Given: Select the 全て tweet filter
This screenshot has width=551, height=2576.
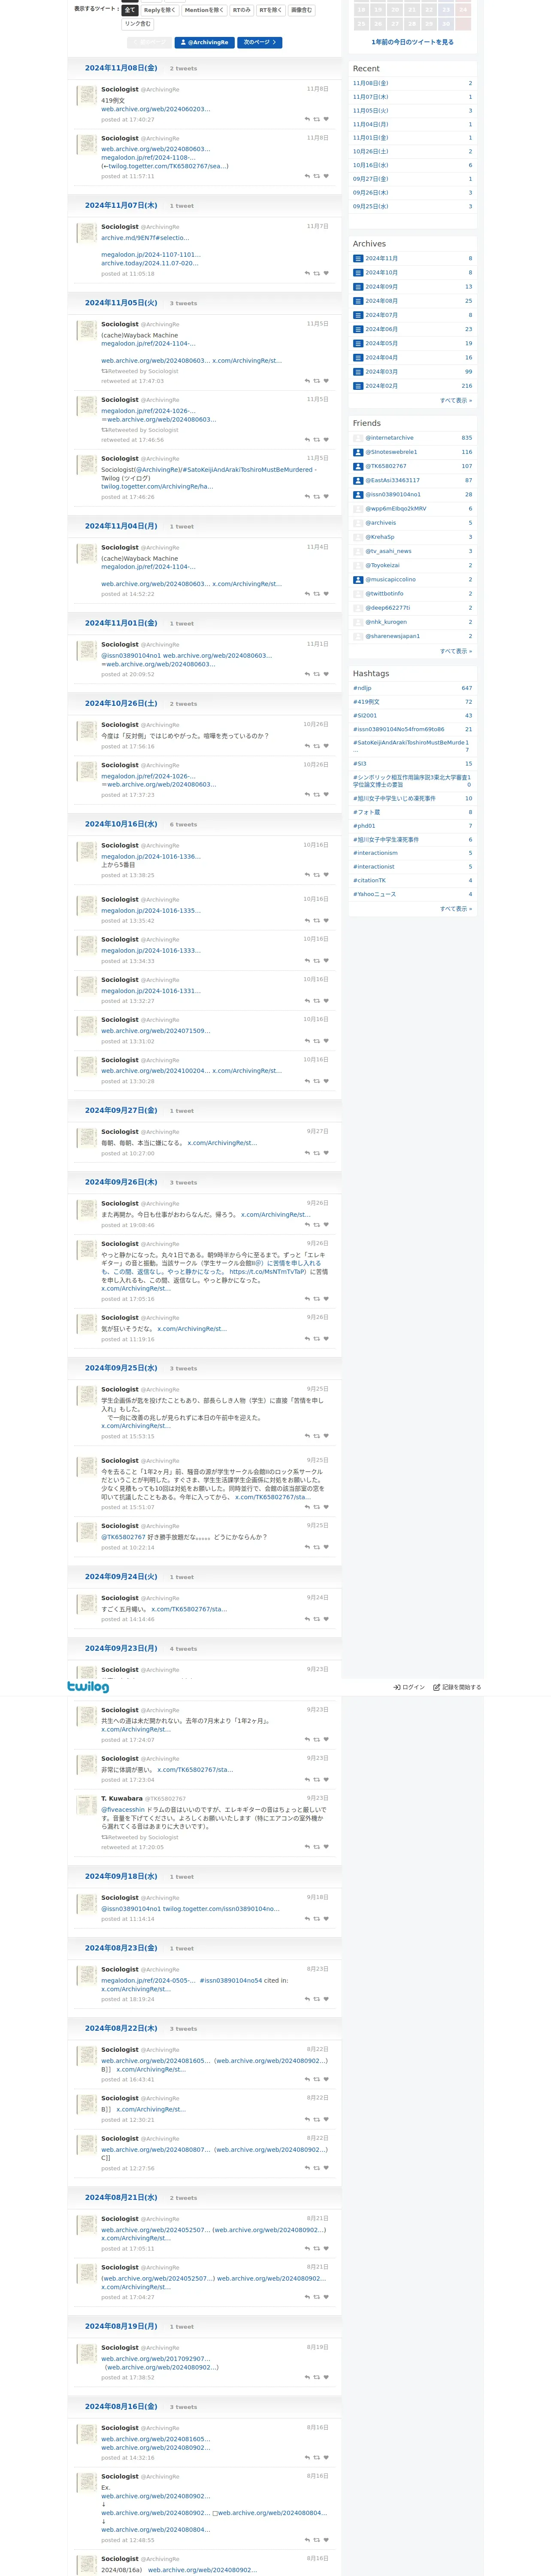Looking at the screenshot, I should coord(130,10).
